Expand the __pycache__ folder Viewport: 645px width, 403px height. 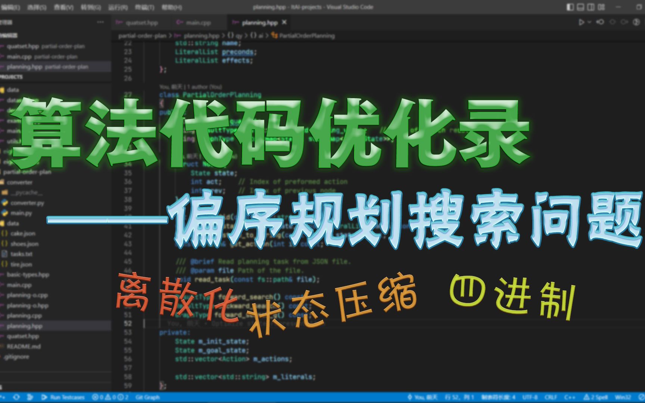pos(56,193)
